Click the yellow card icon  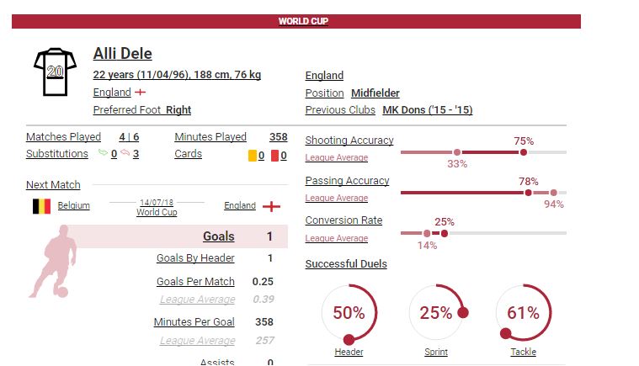pos(253,156)
